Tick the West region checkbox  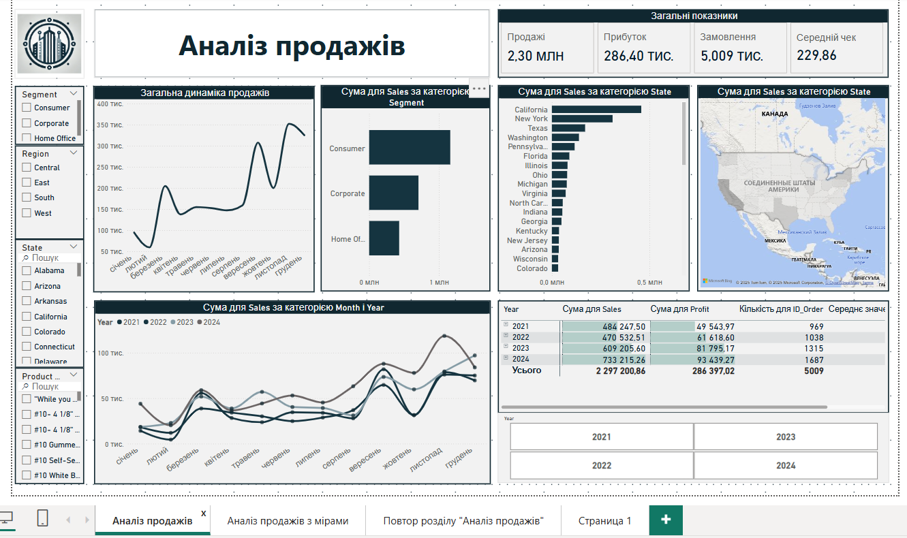(x=27, y=213)
